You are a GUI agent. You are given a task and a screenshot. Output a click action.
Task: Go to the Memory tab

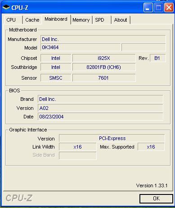pyautogui.click(x=81, y=20)
